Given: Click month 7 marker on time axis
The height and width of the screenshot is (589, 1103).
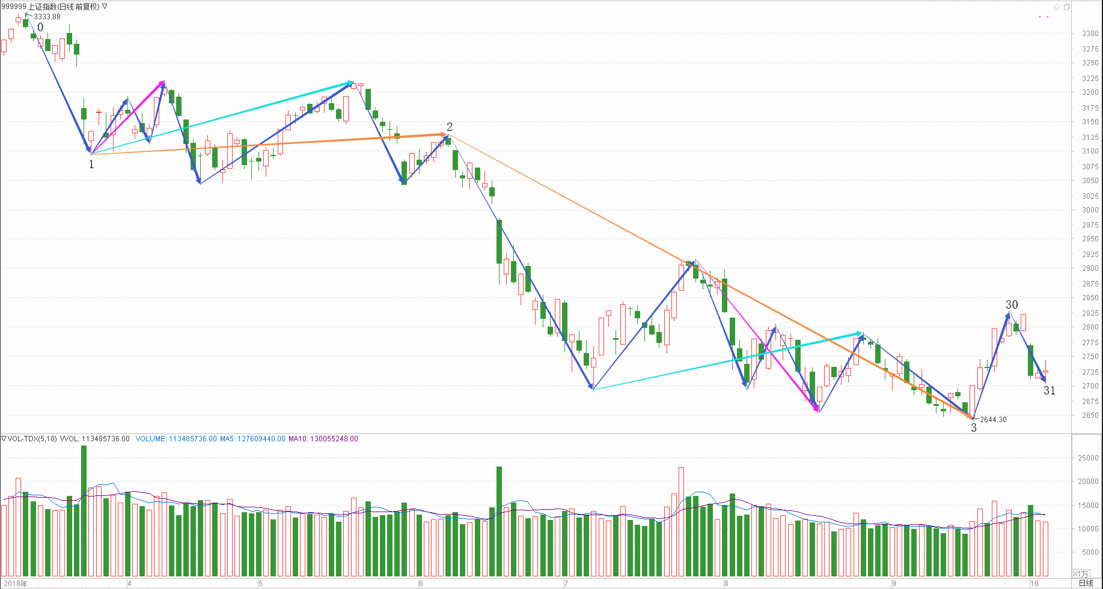Looking at the screenshot, I should click(x=566, y=583).
